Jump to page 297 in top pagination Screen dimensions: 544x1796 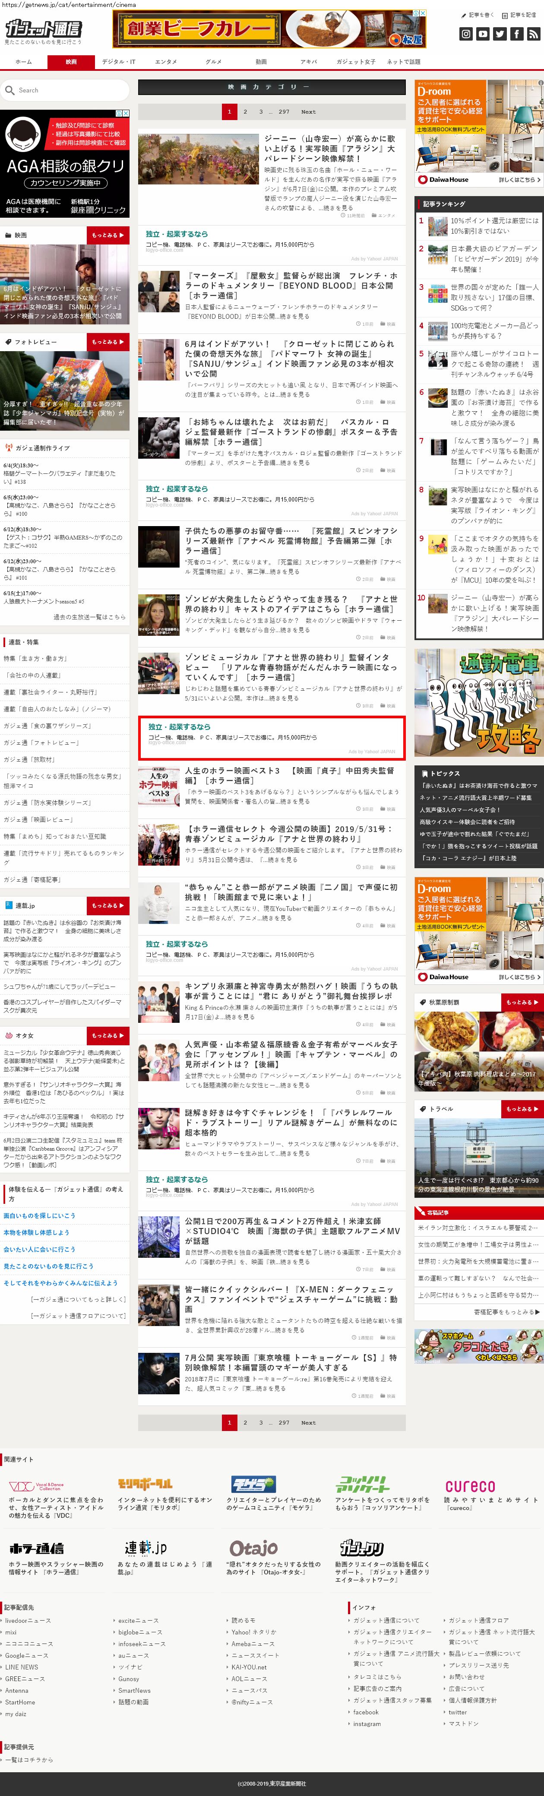[284, 111]
